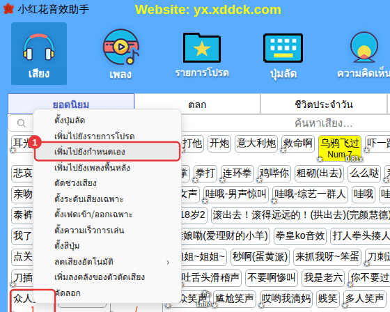
Task: Play the yellow 乌鸦飞过 Num 7 sound
Action: click(x=340, y=148)
